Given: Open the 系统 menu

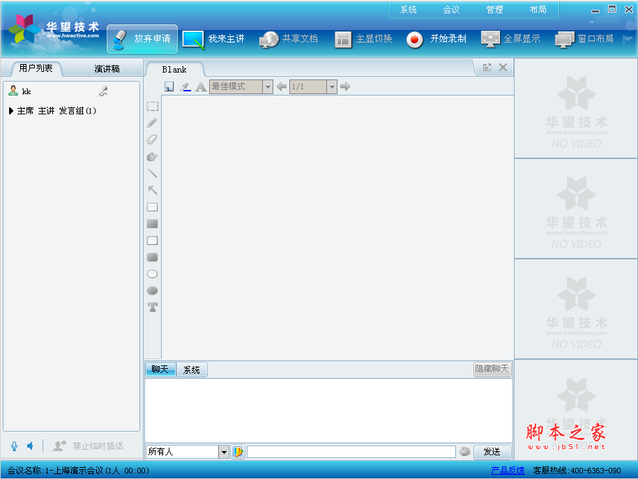Looking at the screenshot, I should pos(408,10).
